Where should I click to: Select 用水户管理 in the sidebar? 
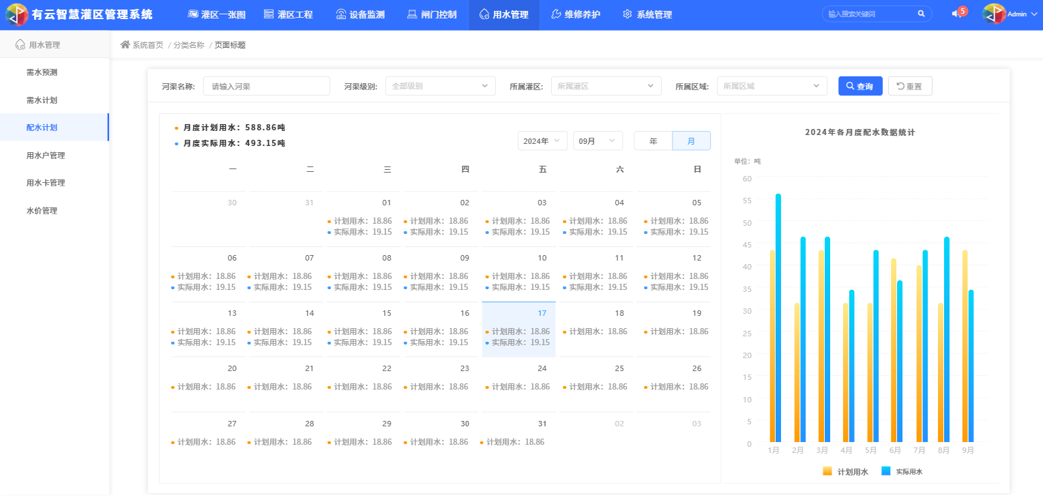tap(46, 156)
